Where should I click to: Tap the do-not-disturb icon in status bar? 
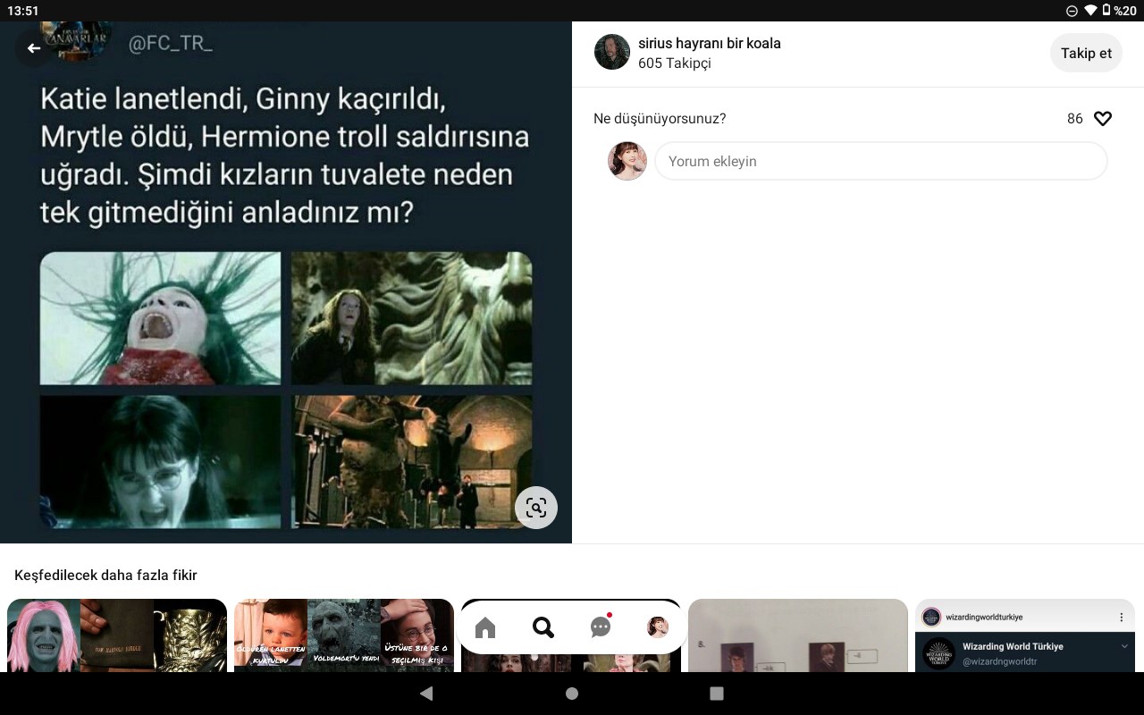point(1072,11)
